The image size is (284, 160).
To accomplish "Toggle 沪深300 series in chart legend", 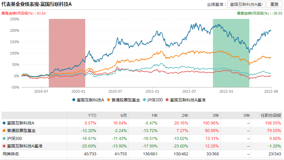I will [153, 100].
